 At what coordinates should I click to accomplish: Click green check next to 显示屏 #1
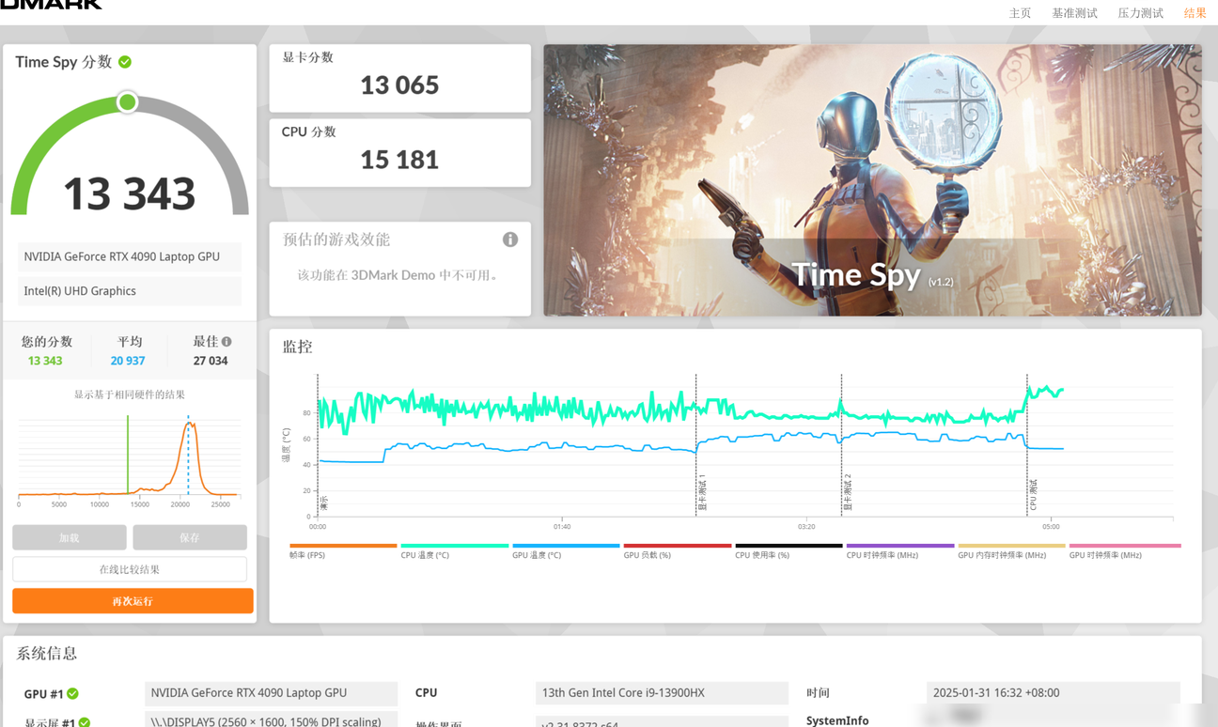tap(84, 722)
